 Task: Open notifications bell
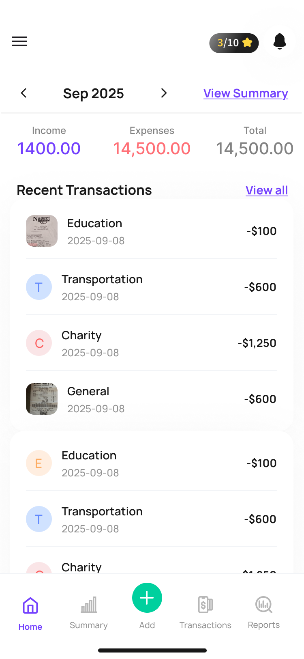pos(280,42)
